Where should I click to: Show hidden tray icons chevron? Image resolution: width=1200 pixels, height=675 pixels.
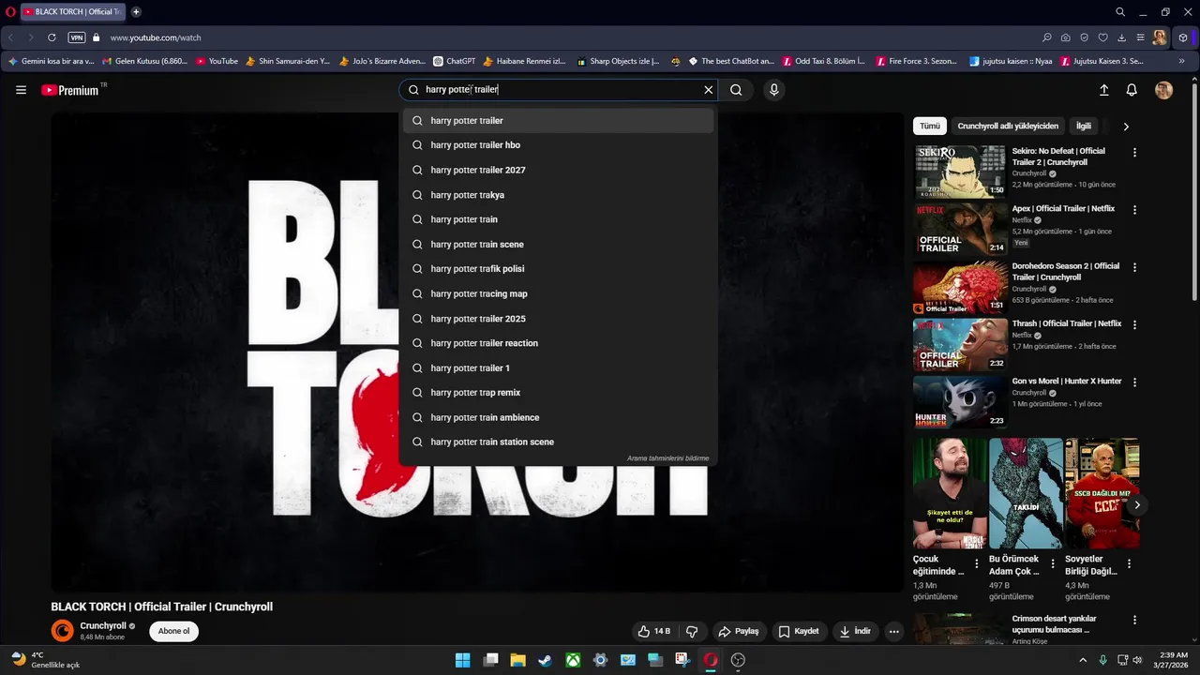pos(1083,660)
